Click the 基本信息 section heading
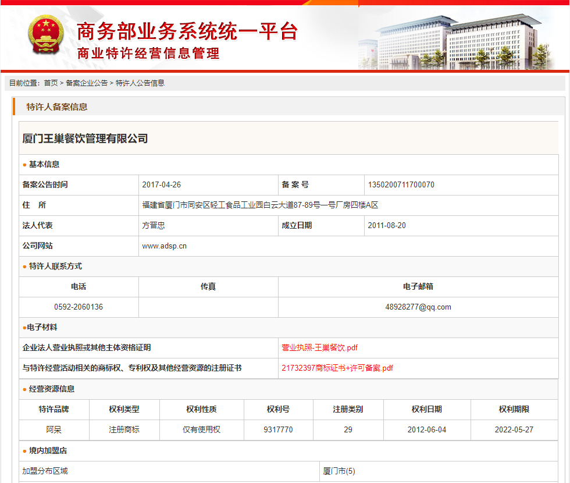 point(44,164)
